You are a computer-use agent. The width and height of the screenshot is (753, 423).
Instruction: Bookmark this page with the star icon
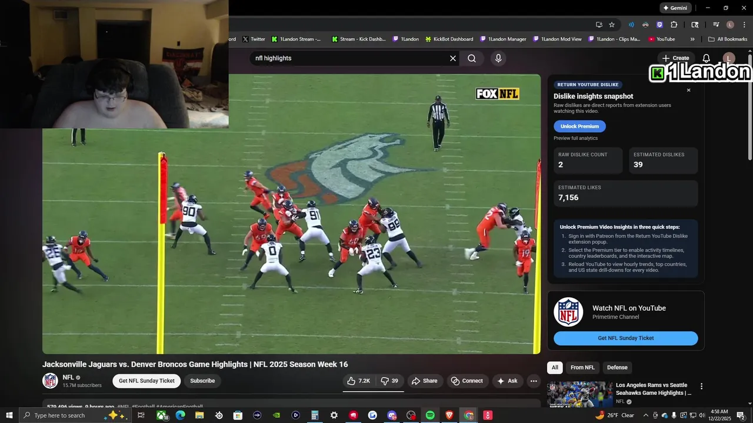pos(612,25)
